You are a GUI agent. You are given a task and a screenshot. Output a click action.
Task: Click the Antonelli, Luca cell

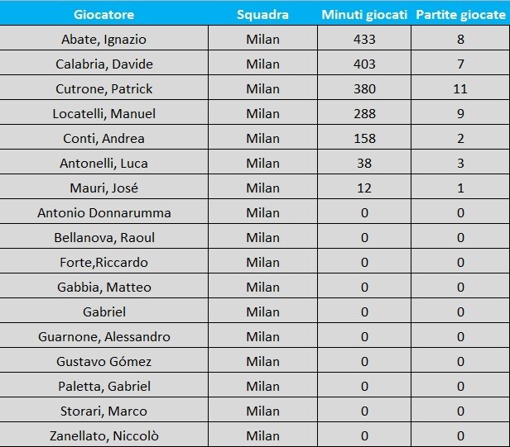(x=103, y=162)
